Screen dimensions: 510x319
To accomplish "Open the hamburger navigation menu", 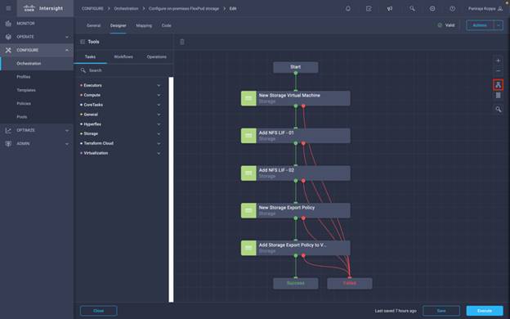I will point(8,8).
